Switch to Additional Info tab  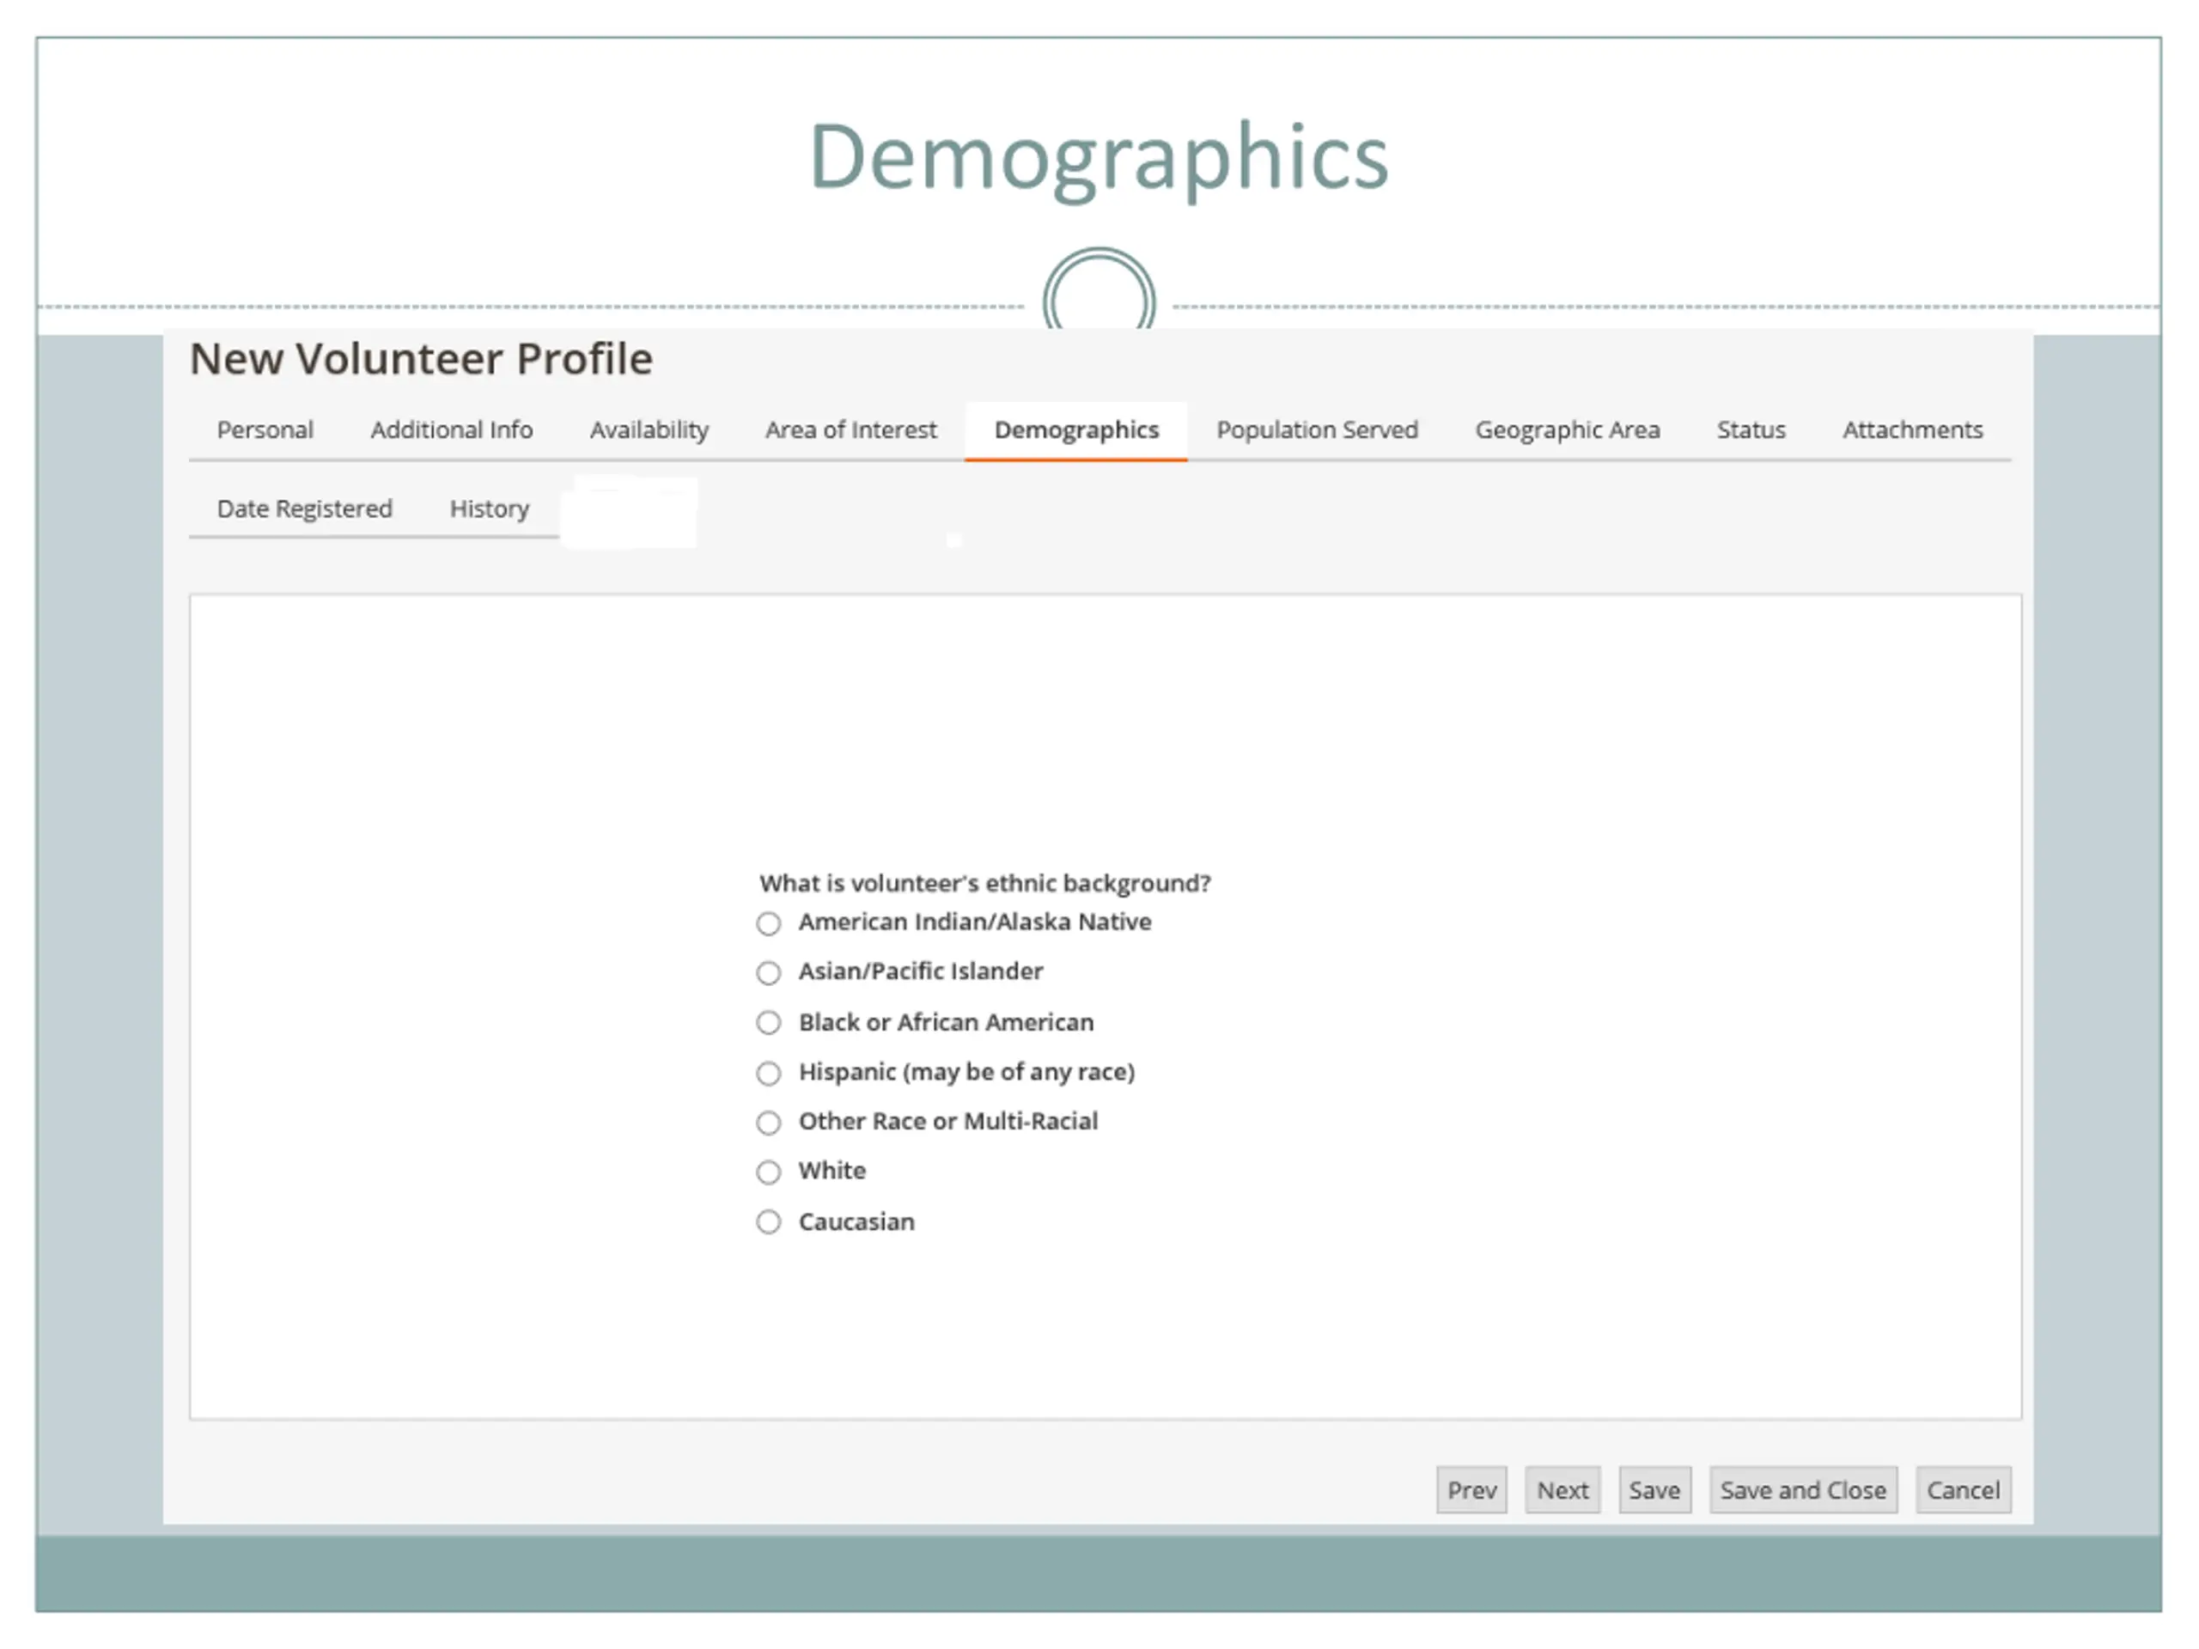click(451, 430)
